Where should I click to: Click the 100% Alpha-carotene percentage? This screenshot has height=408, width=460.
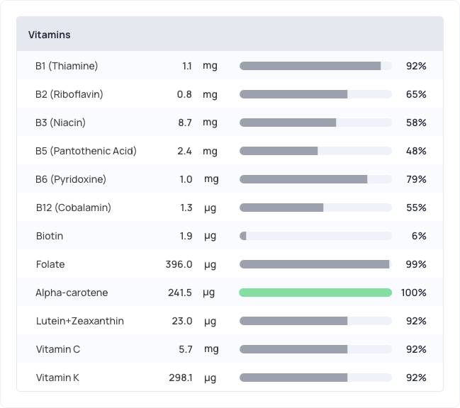click(x=413, y=293)
